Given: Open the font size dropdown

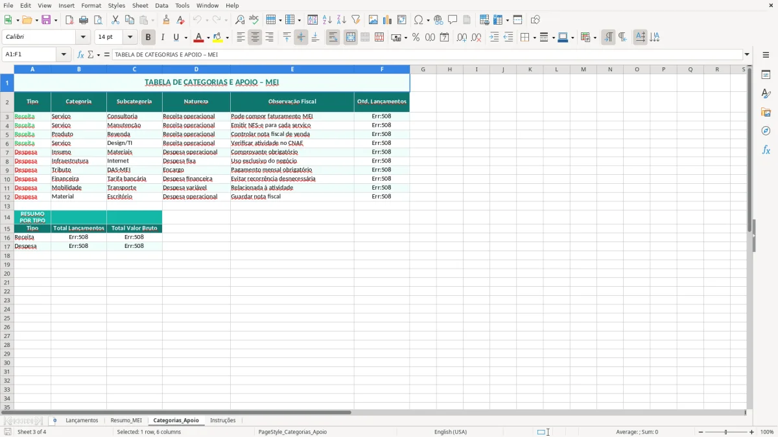Looking at the screenshot, I should point(130,38).
